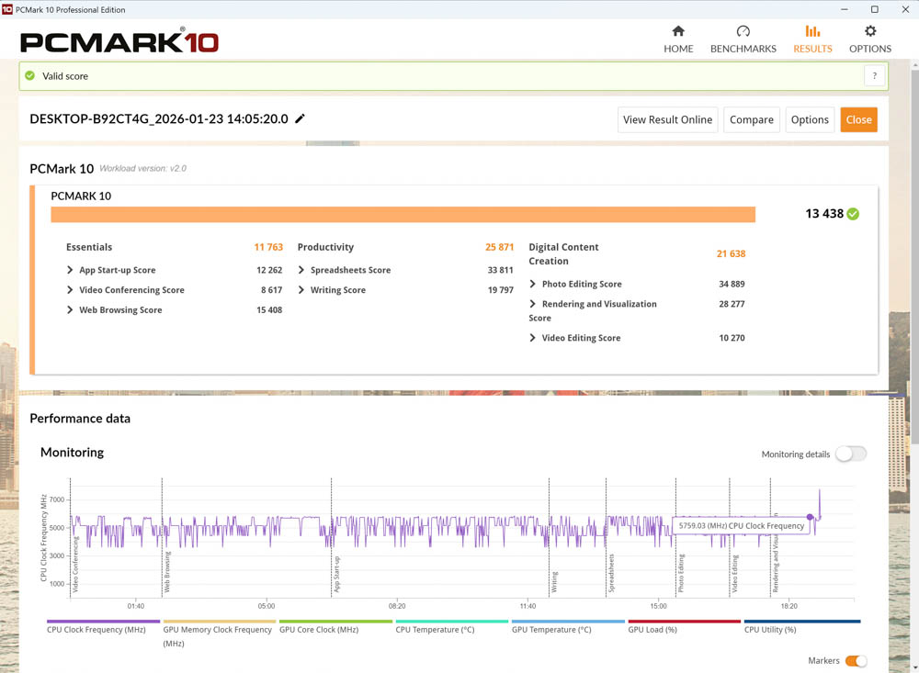The width and height of the screenshot is (919, 673).
Task: Click the help question mark button
Action: (874, 76)
